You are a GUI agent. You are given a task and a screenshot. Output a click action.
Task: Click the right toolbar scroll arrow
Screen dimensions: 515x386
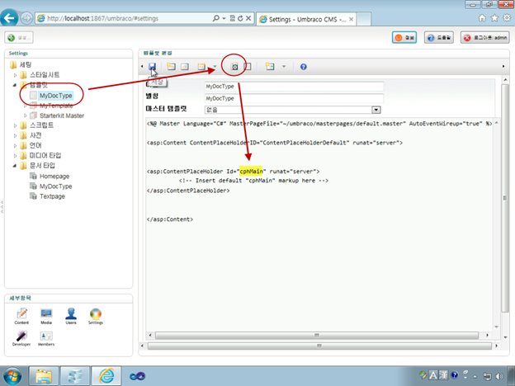[x=503, y=66]
